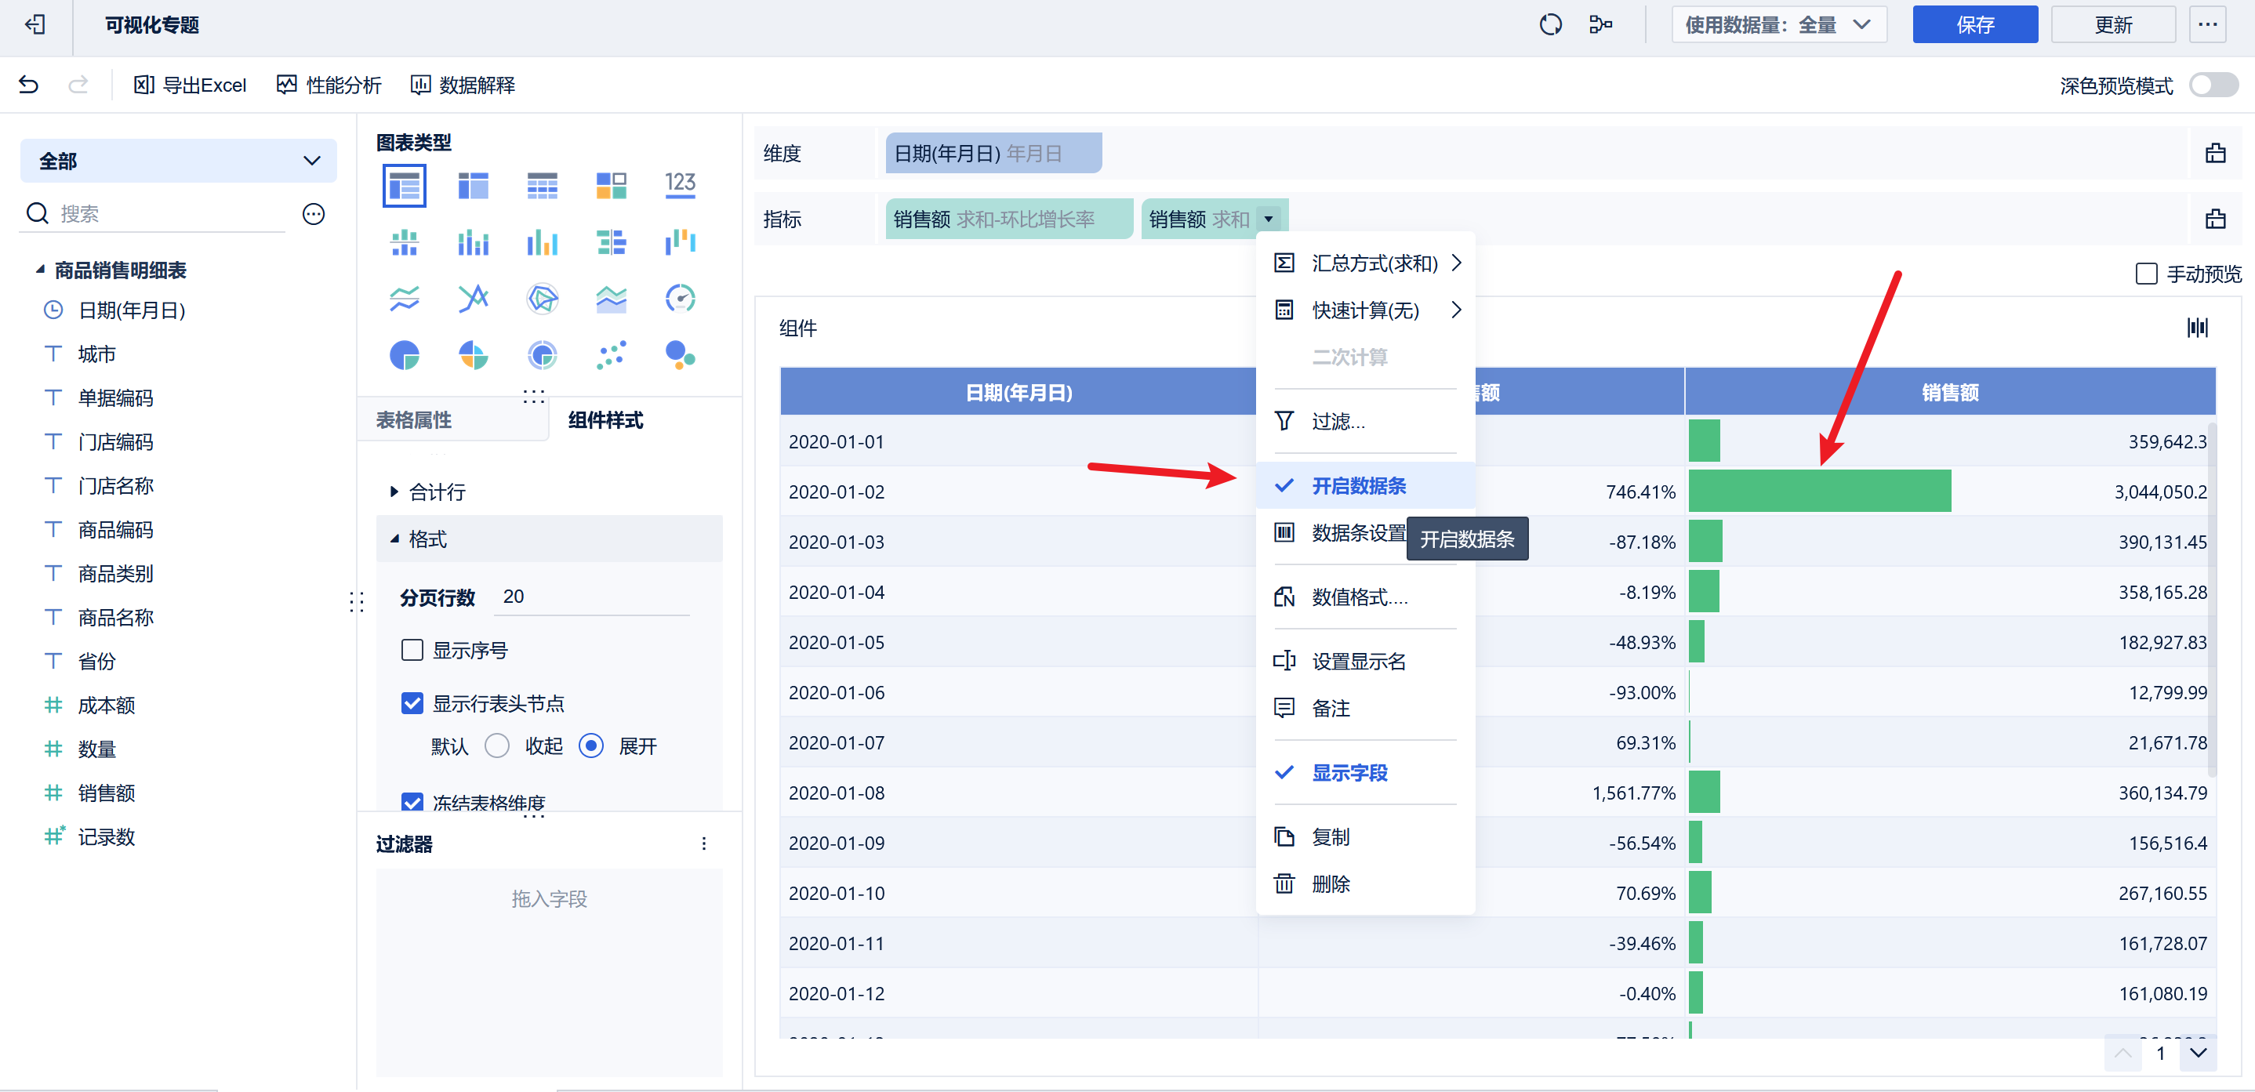The width and height of the screenshot is (2255, 1092).
Task: Select the KPI 123 chart type icon
Action: coord(679,185)
